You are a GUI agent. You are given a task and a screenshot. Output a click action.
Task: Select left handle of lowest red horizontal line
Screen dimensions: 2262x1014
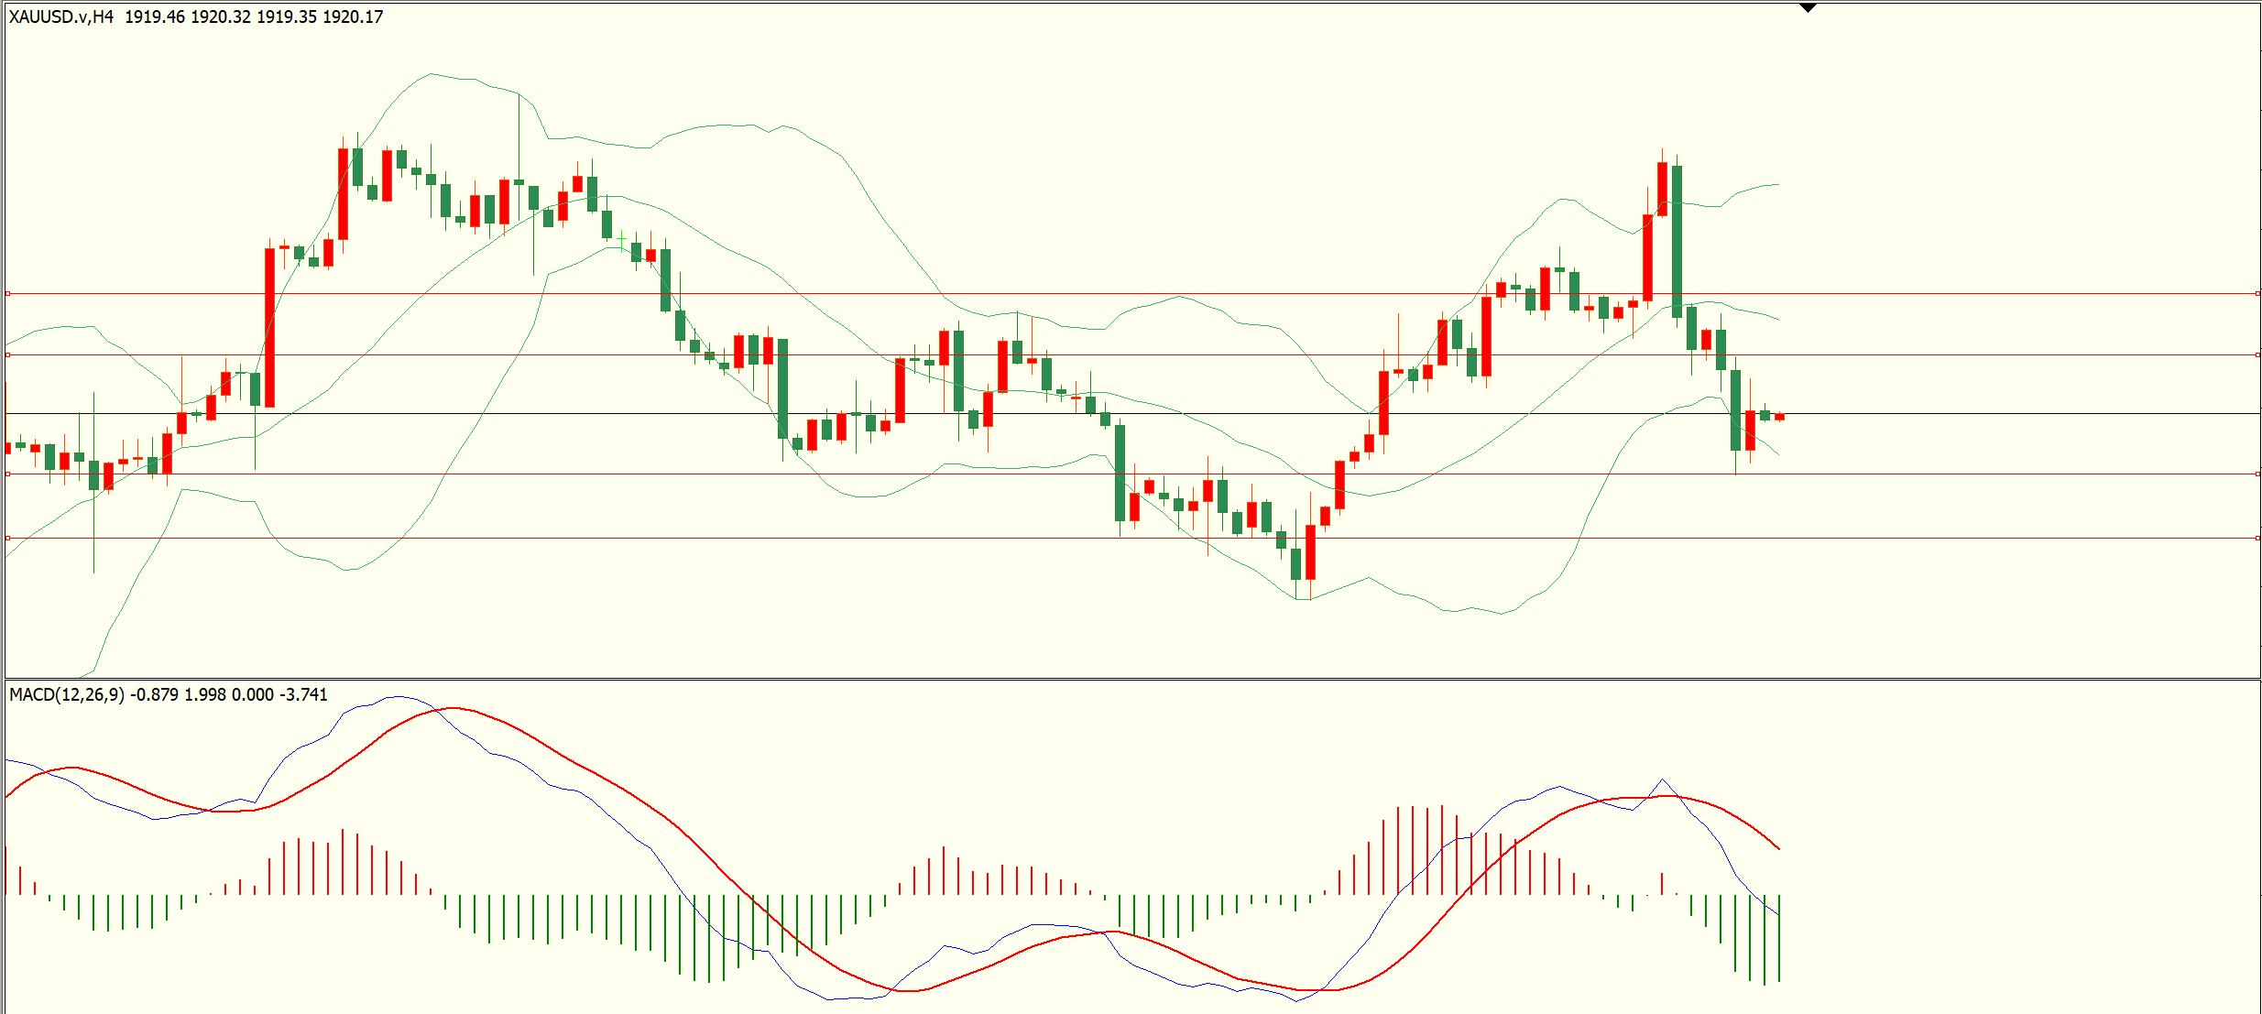click(8, 538)
